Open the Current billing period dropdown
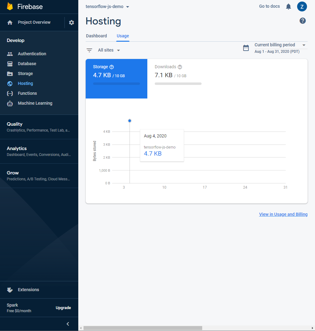Screen dimensions: 315x331 click(x=280, y=45)
